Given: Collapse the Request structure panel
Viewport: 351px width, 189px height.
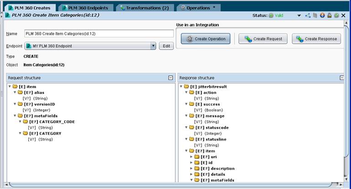Looking at the screenshot, I should 170,78.
